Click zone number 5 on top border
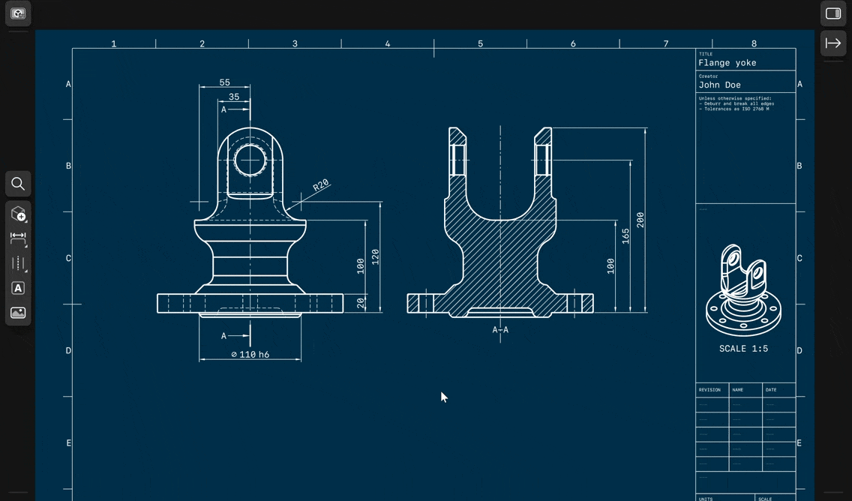 pyautogui.click(x=480, y=43)
